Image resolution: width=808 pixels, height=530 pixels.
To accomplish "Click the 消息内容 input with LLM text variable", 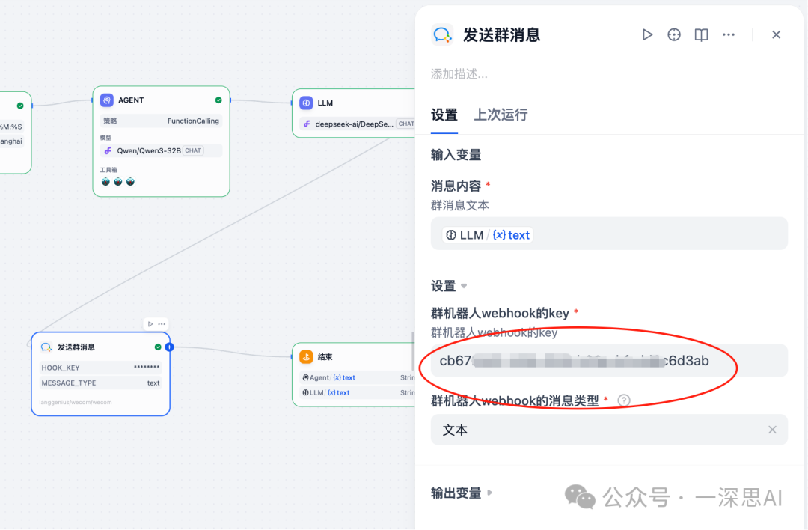I will click(x=609, y=234).
